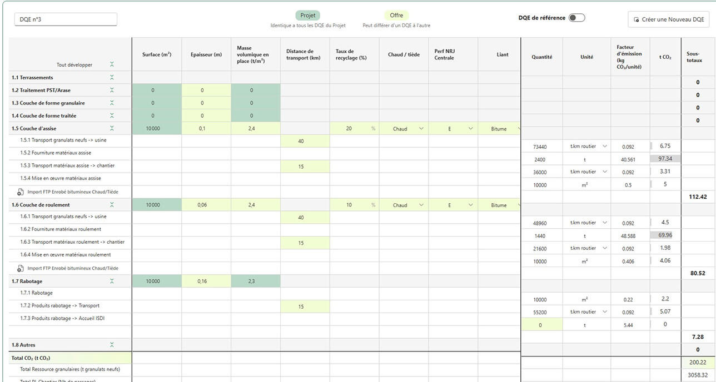716x382 pixels.
Task: Click Import FTP link under Couche d'assise
Action: [x=72, y=192]
